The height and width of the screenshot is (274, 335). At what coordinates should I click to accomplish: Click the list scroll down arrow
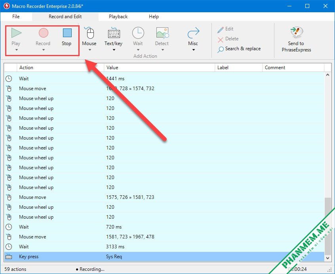[328, 258]
